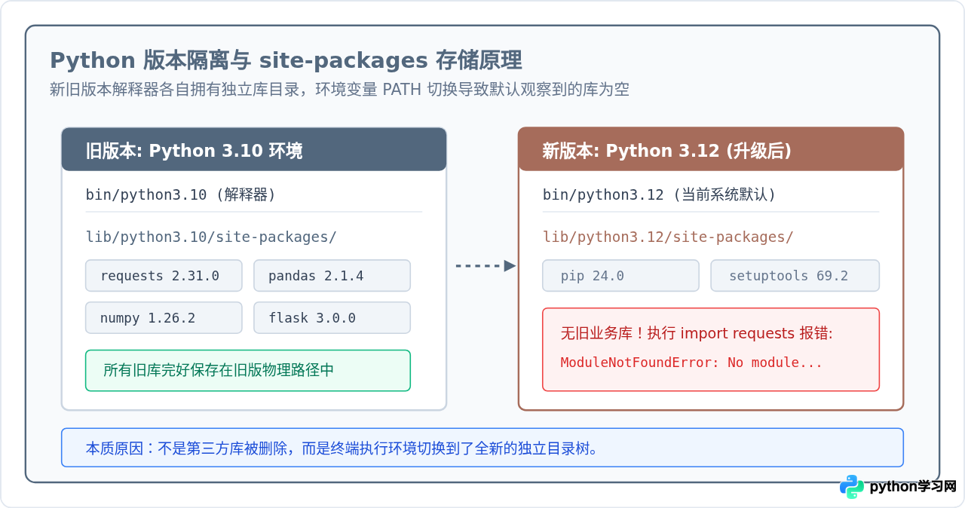Click the 'ModuleNotFoundError: No module...' error line
965x508 pixels.
click(x=691, y=363)
